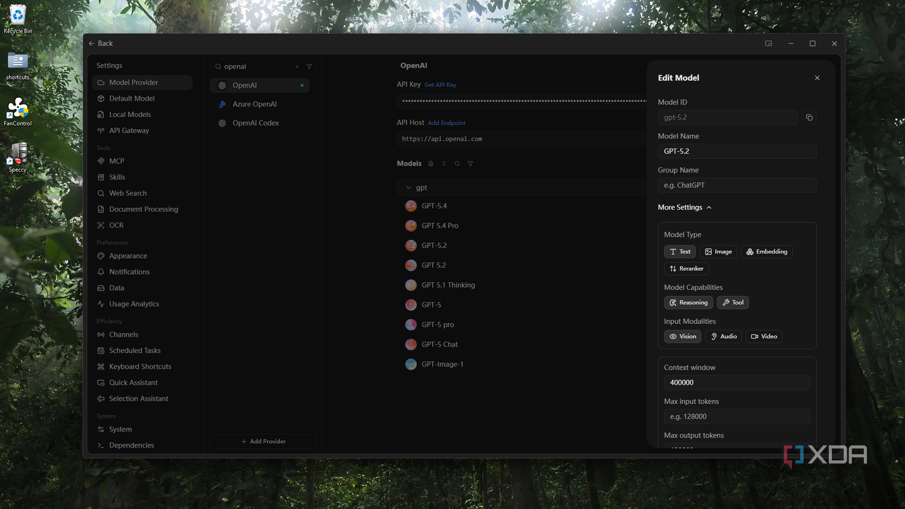
Task: Click the document icon next to Models
Action: 431,163
